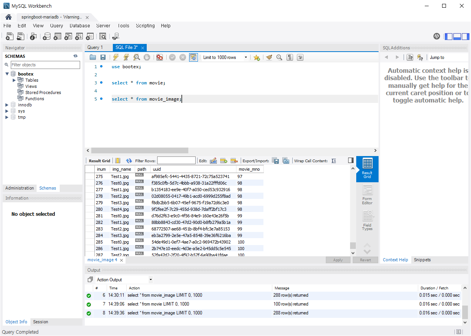Execute query lightning bolt icon
Screen dimensions: 471x336
pos(116,57)
